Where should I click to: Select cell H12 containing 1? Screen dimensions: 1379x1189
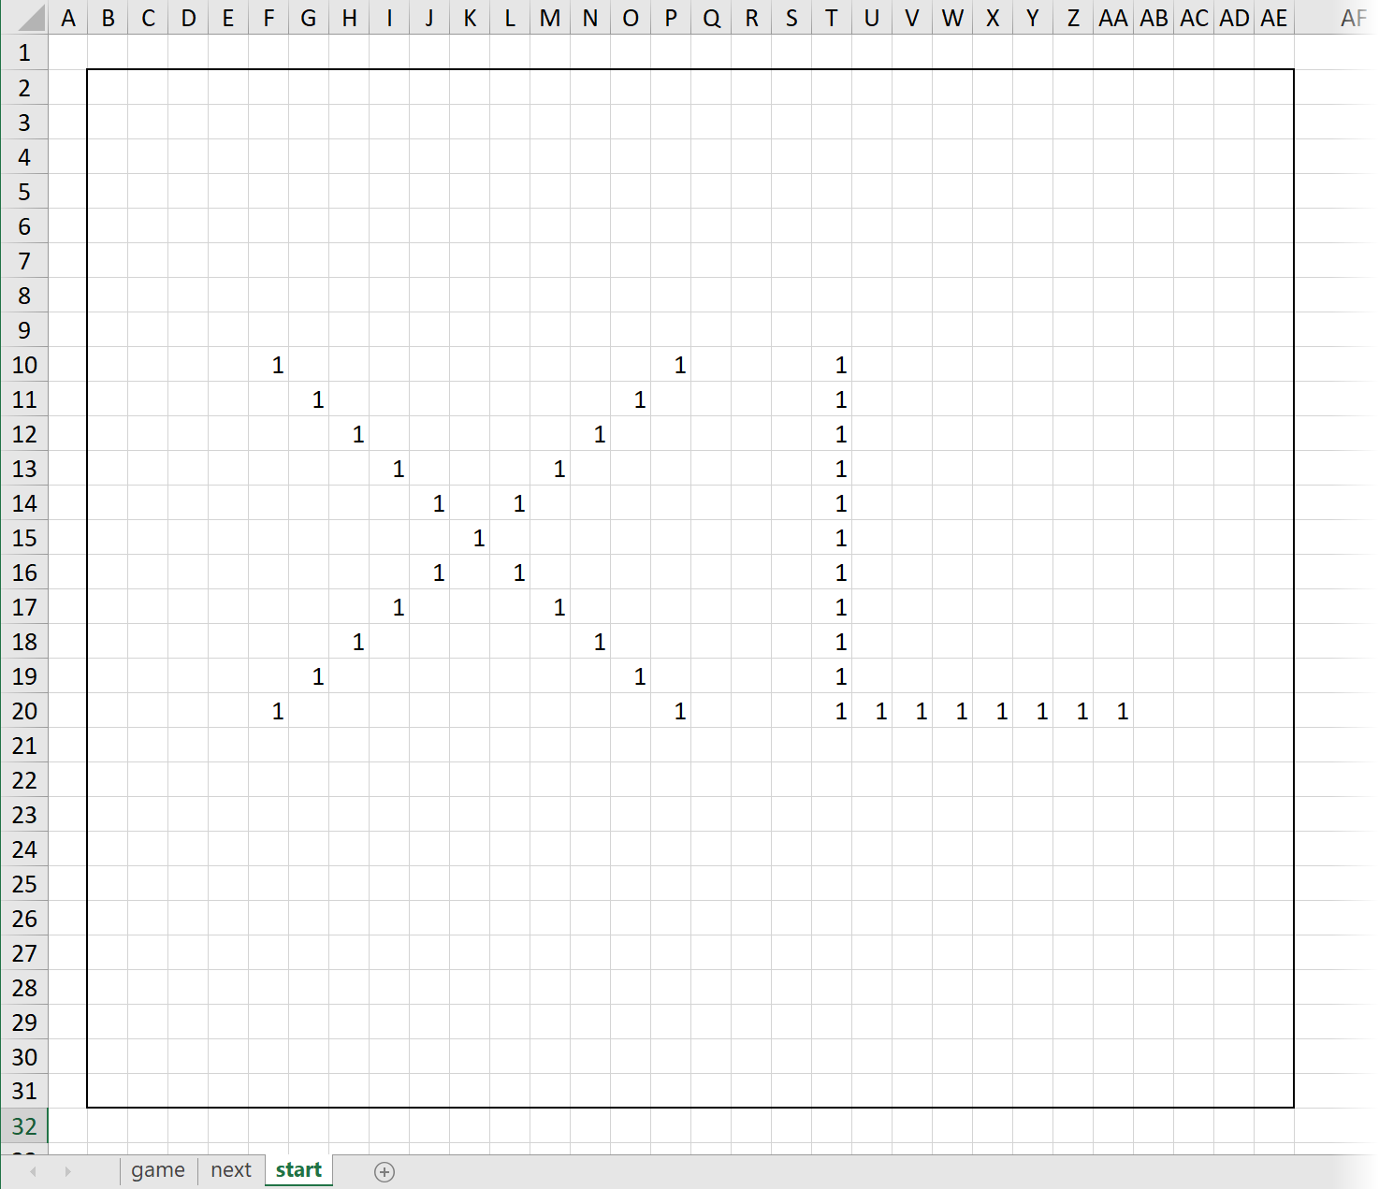(x=349, y=433)
